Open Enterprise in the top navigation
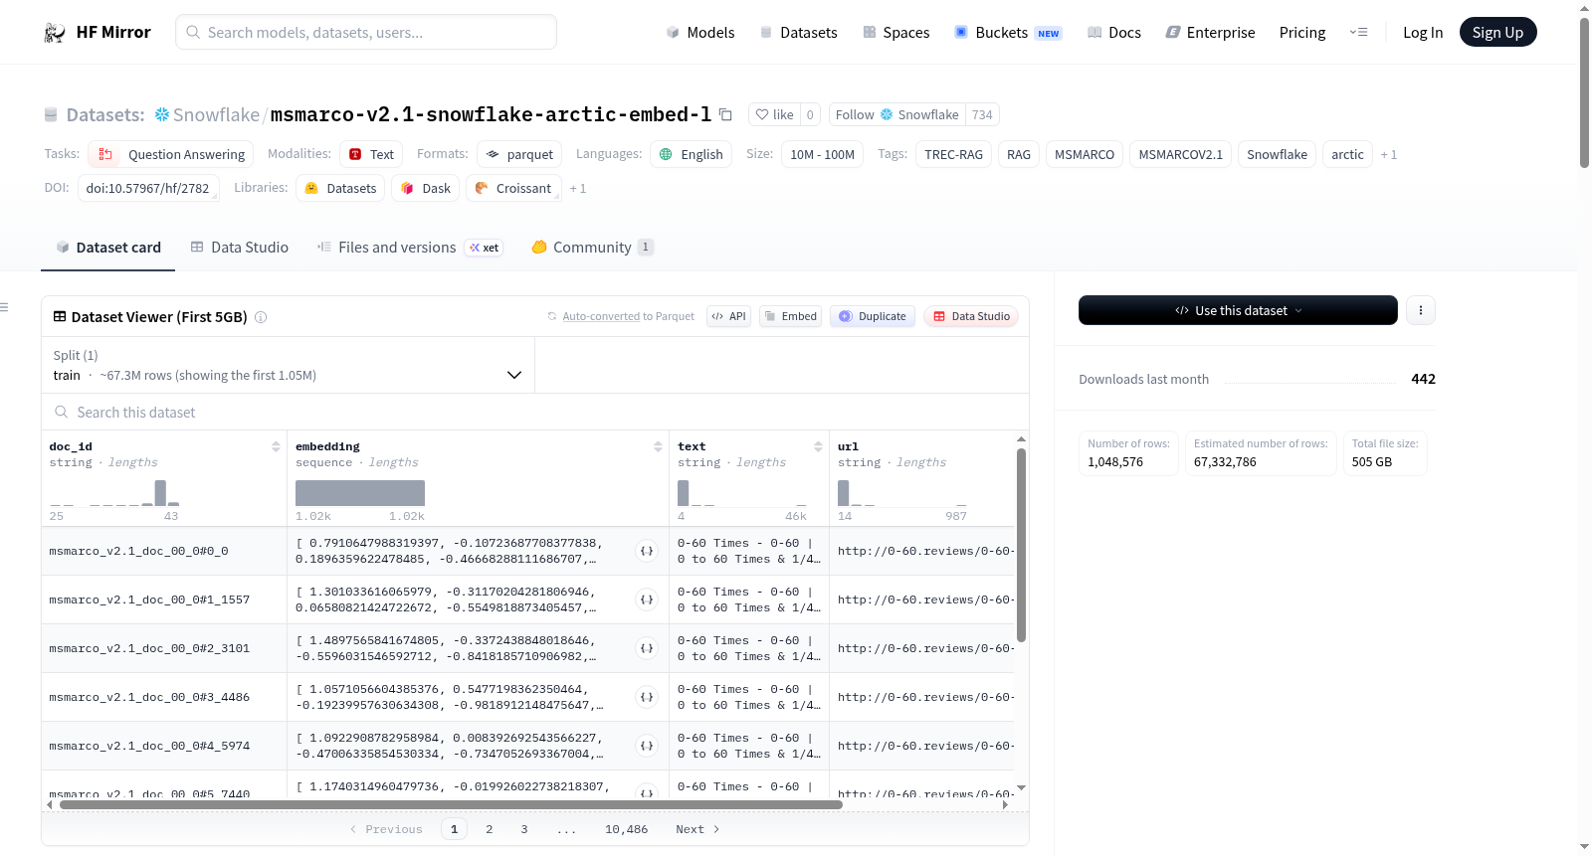 (1211, 33)
